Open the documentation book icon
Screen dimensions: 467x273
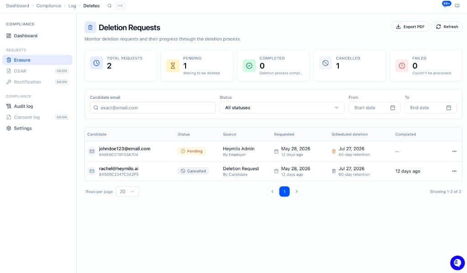pyautogui.click(x=457, y=5)
